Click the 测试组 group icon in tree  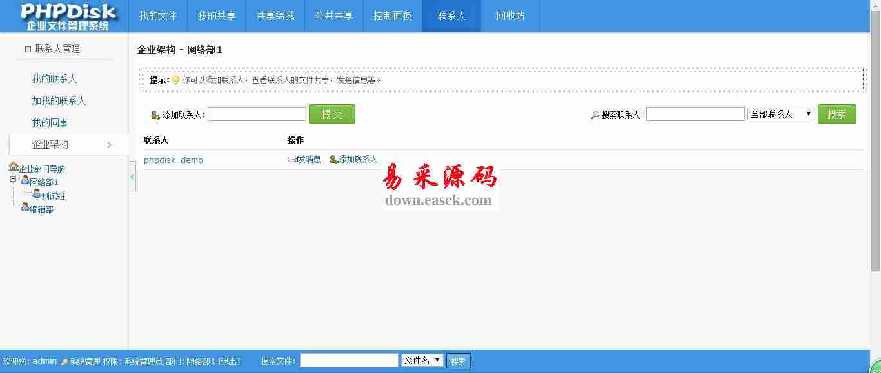pyautogui.click(x=37, y=194)
